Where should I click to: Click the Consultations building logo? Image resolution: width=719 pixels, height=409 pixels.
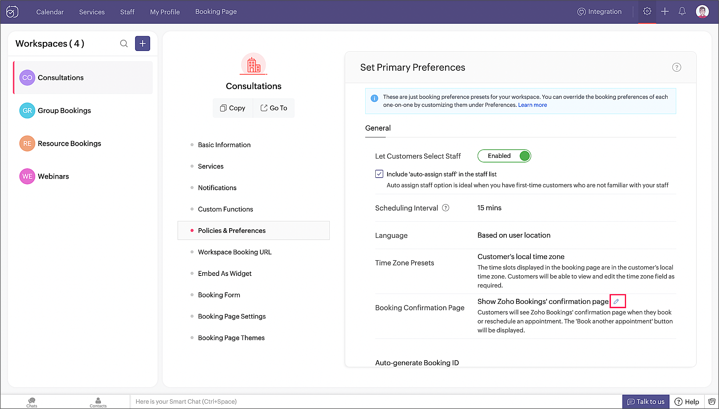[254, 65]
